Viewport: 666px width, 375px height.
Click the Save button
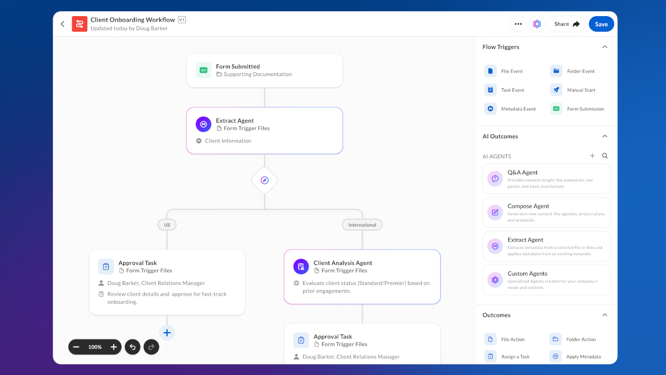point(602,24)
